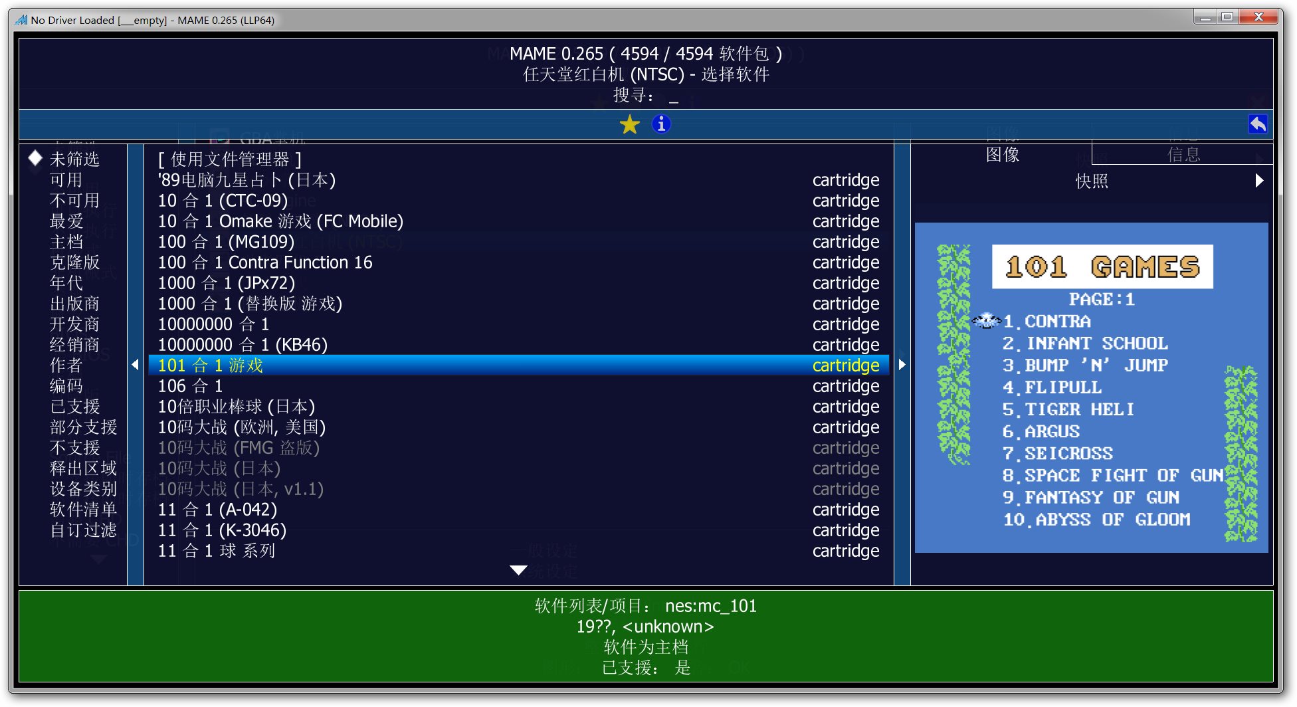Select the 未筛选 filter
The image size is (1297, 707).
click(x=74, y=159)
